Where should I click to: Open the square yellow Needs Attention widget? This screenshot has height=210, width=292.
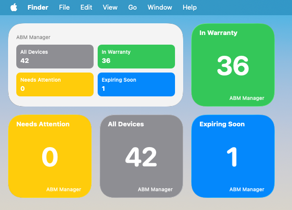50,156
